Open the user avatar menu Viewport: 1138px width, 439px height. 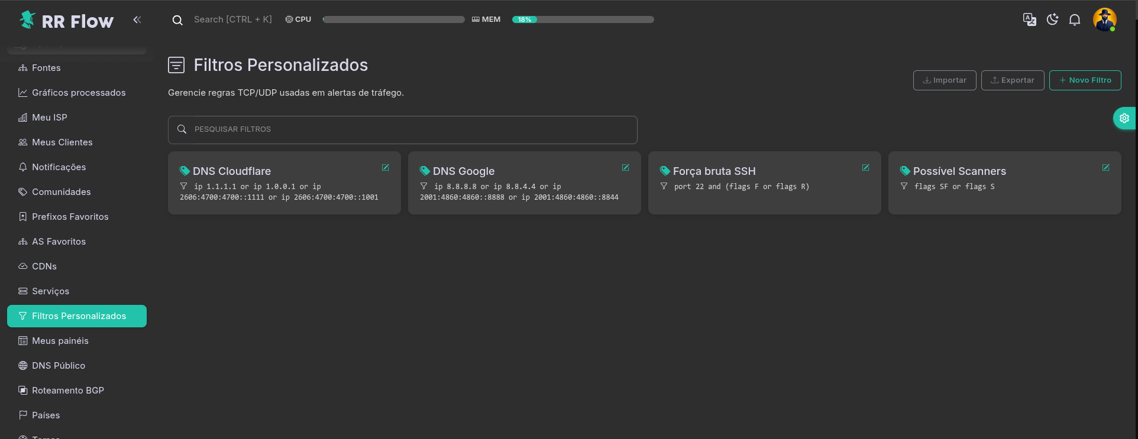tap(1104, 19)
